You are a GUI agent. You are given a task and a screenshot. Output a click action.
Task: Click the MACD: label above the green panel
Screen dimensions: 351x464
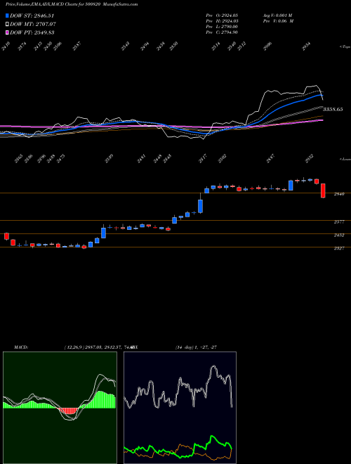coord(21,347)
